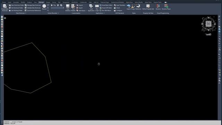Expand the Action Recorder panel

pyautogui.click(x=53, y=13)
